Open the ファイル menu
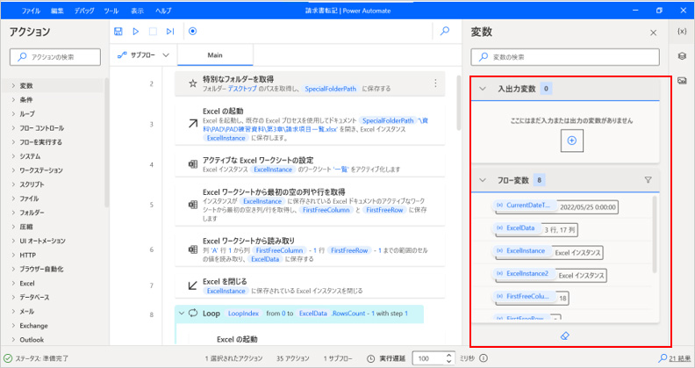 click(31, 10)
